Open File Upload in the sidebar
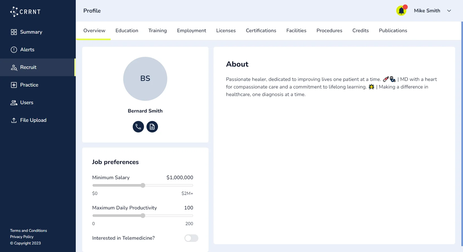Viewport: 463px width, 252px height. point(33,120)
